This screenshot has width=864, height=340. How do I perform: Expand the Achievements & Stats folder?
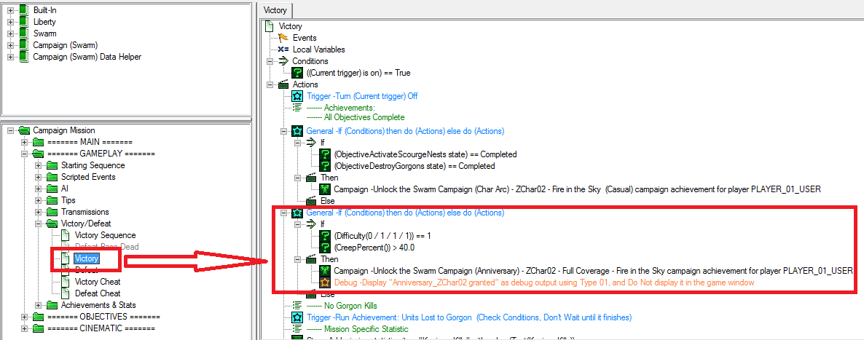pos(38,305)
